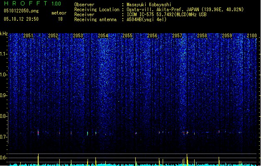Click the timestamp 05.10.12 20:50
This screenshot has height=166, width=261.
point(21,19)
